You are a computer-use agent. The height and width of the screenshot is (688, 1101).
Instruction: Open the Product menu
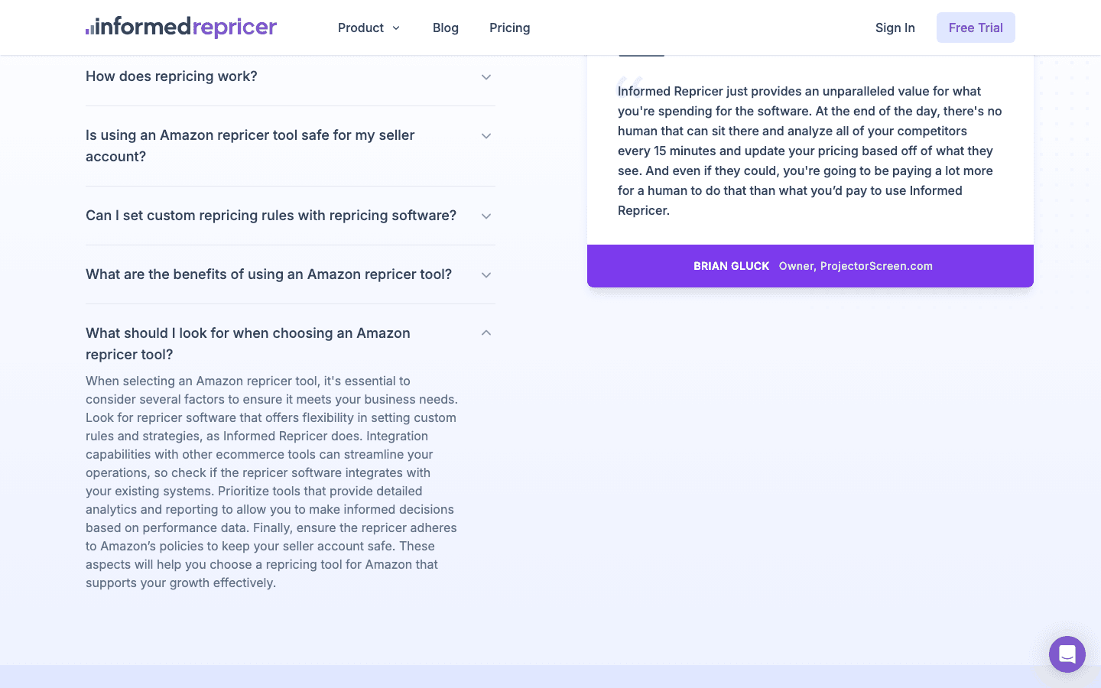361,28
